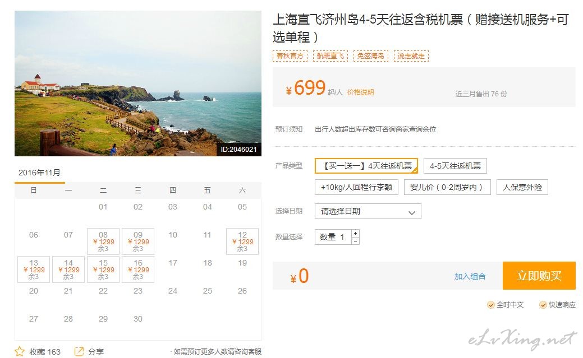Click the 数量 quantity input field
The image size is (583, 358).
333,237
